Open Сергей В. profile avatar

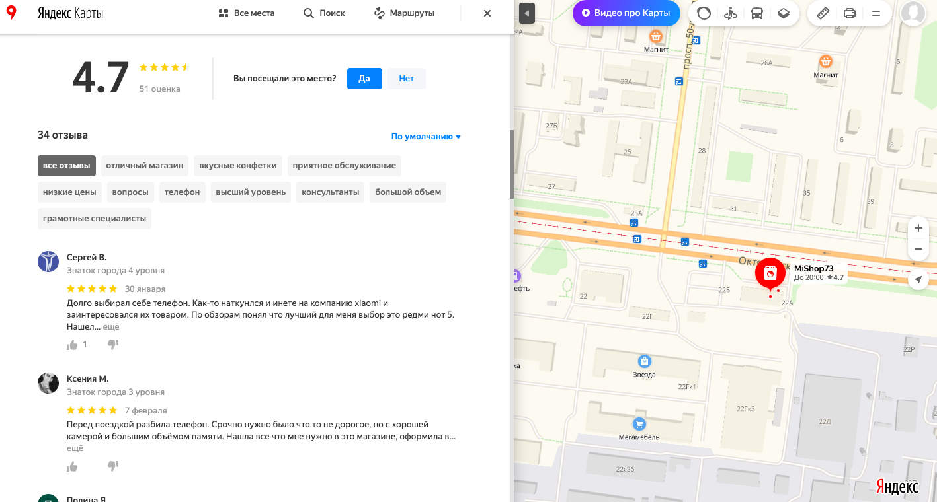click(48, 262)
